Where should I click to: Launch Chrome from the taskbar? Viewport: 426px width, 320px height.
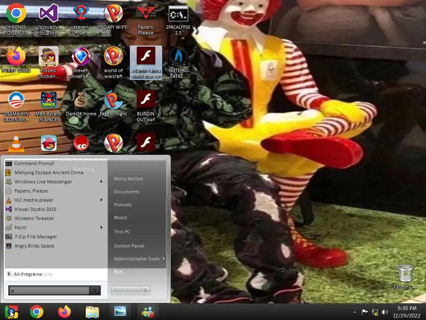[x=37, y=312]
